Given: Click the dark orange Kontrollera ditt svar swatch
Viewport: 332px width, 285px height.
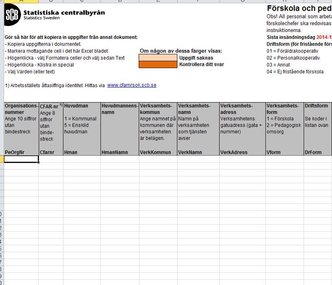Looking at the screenshot, I should point(158,64).
